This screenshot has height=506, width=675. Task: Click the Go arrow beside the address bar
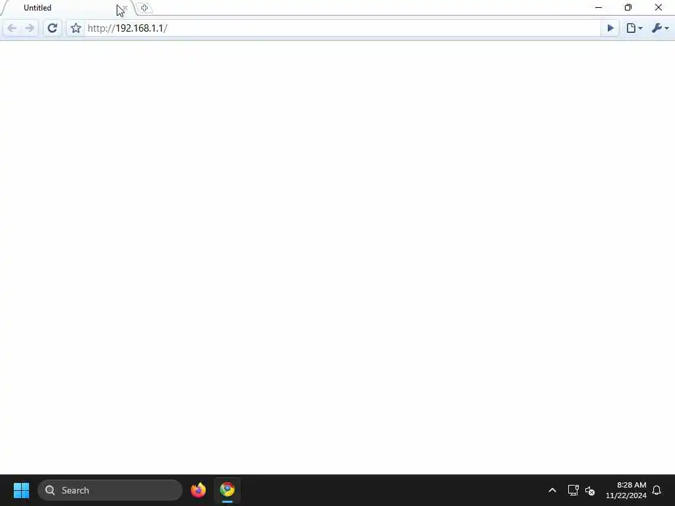[x=610, y=28]
